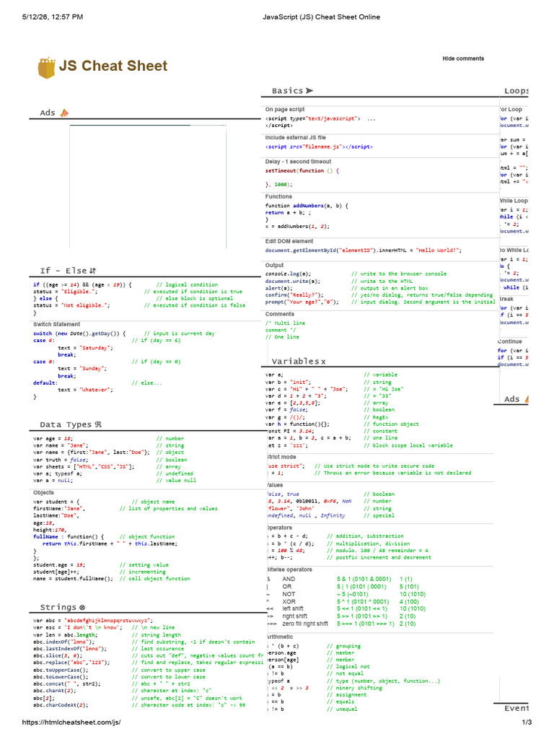The width and height of the screenshot is (554, 739).
Task: Click the text = "Saturday"; line
Action: tap(85, 348)
